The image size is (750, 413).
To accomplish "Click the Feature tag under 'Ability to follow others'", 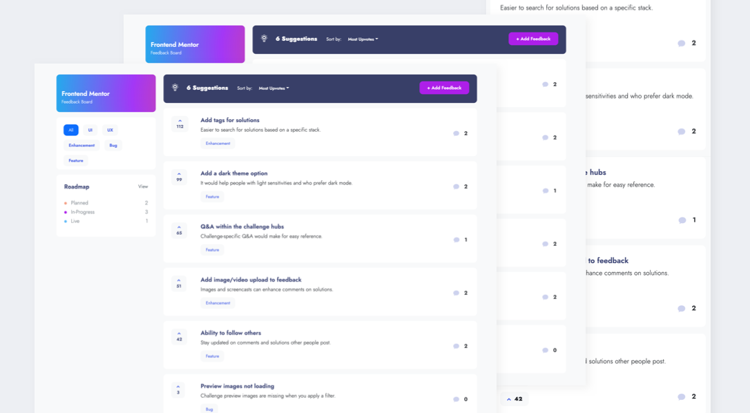I will [x=213, y=356].
